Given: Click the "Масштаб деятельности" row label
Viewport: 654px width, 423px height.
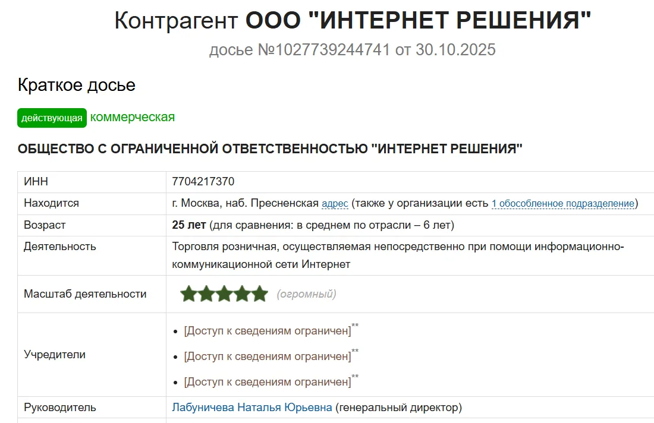Looking at the screenshot, I should pyautogui.click(x=85, y=294).
